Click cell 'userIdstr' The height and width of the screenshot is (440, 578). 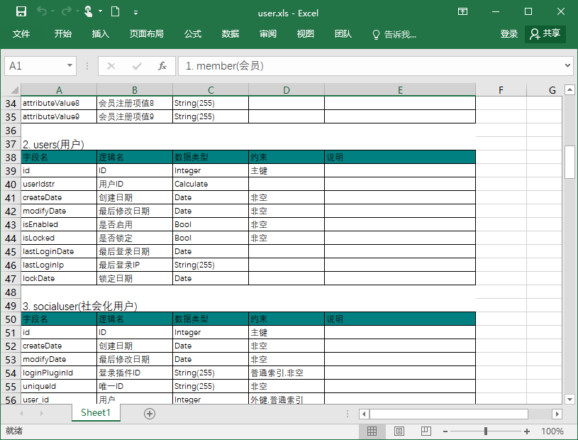coord(59,184)
